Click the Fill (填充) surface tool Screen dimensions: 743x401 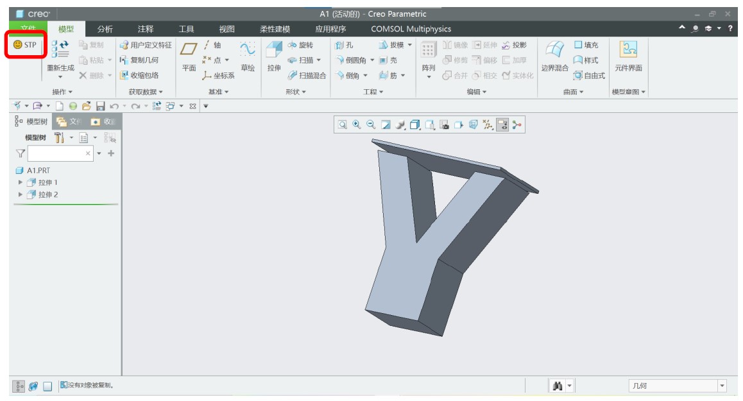[x=586, y=45]
